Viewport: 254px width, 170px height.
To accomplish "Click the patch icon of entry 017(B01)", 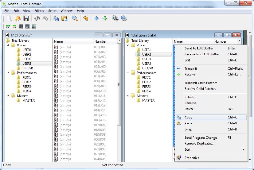I will (x=56, y=125).
